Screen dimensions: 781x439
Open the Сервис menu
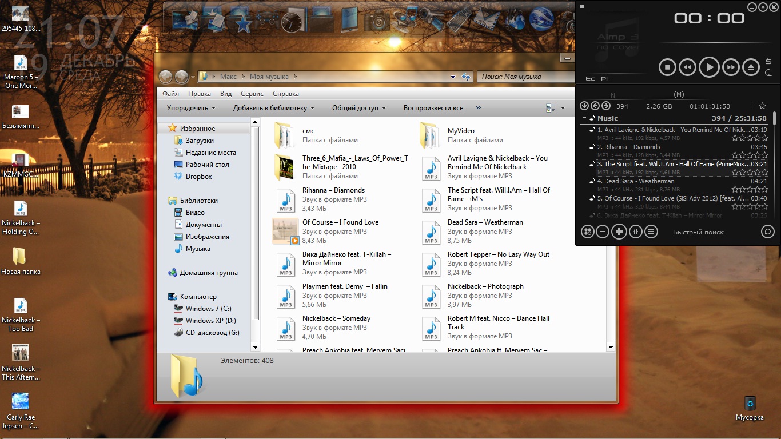click(252, 94)
